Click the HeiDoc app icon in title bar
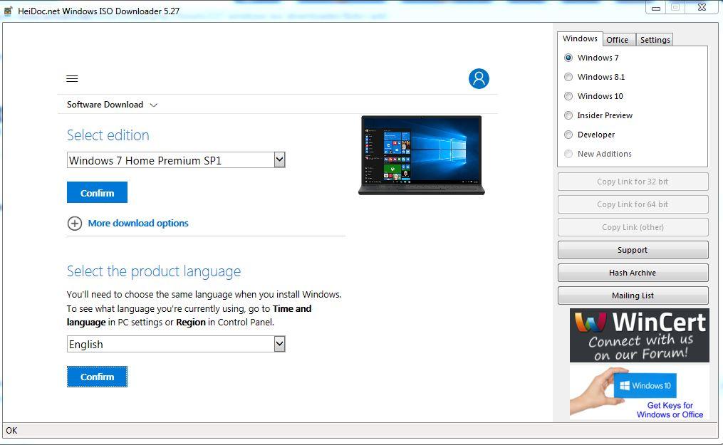723x445 pixels. 9,10
